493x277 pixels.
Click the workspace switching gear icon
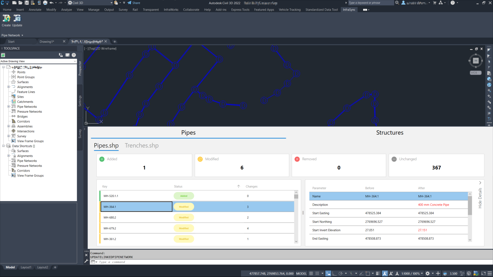428,273
